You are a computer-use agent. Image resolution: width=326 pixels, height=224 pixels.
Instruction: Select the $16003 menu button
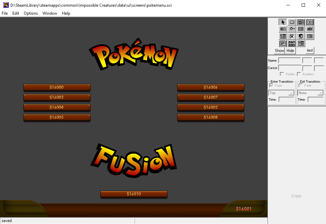pos(57,97)
